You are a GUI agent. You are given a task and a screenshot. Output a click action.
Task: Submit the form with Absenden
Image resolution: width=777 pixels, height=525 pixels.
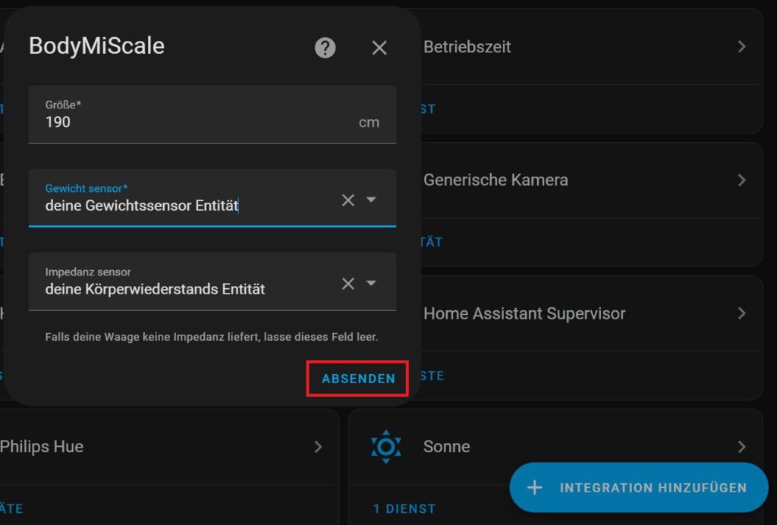pyautogui.click(x=358, y=379)
